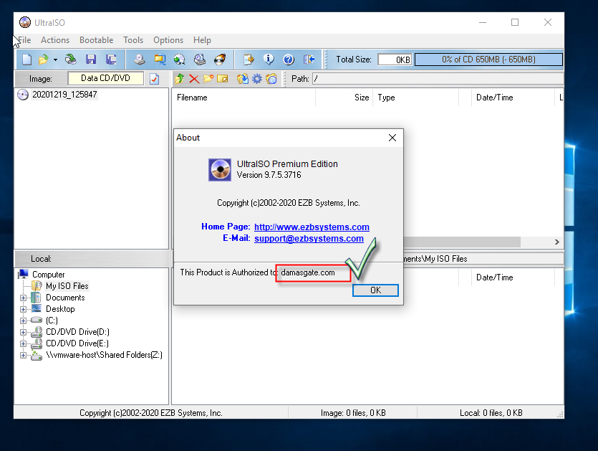Open the Help menu
This screenshot has height=451, width=598.
202,40
